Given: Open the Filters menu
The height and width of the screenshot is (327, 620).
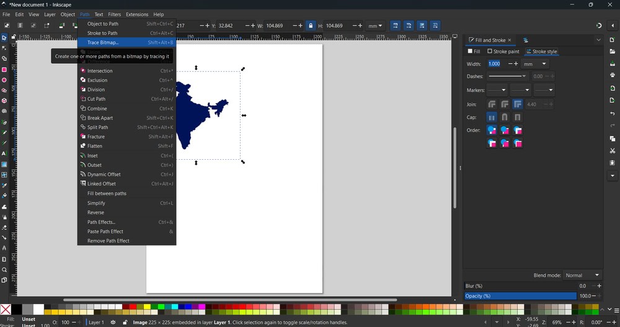Looking at the screenshot, I should (x=114, y=14).
